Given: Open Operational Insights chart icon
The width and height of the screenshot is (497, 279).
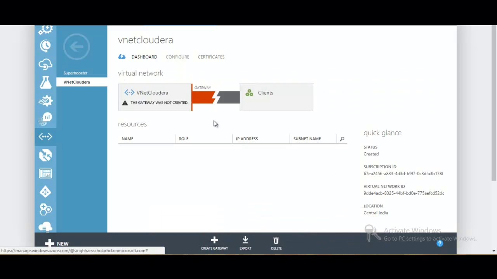Looking at the screenshot, I should [45, 119].
